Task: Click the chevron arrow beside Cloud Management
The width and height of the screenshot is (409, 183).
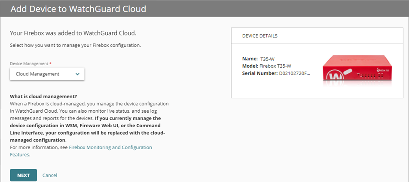Action: 77,74
